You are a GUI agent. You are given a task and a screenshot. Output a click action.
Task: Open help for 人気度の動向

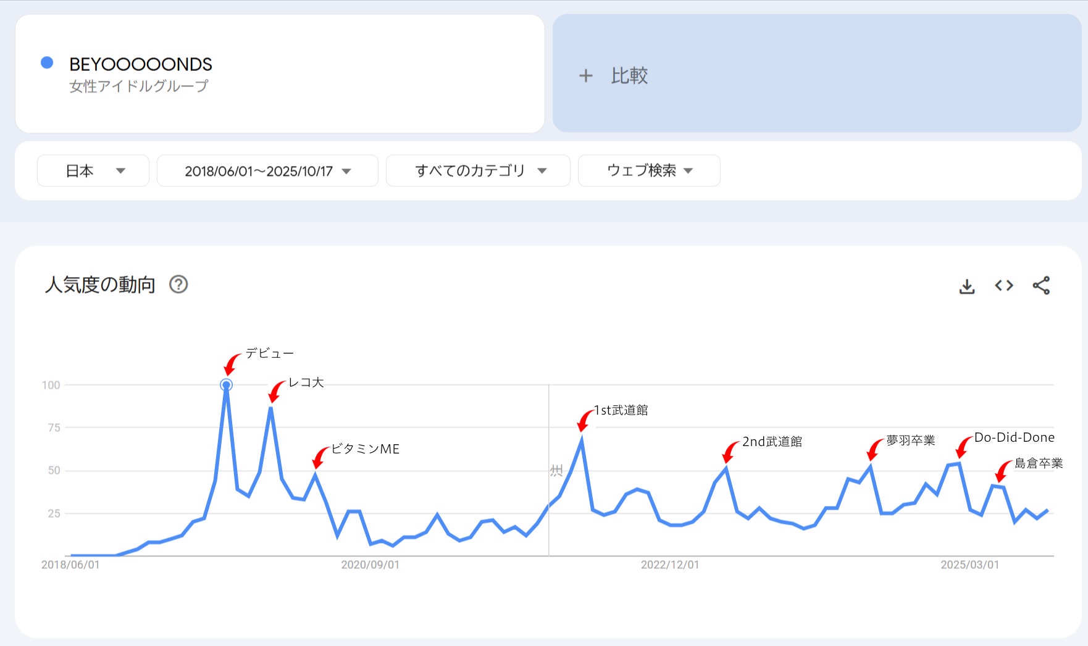pos(178,284)
